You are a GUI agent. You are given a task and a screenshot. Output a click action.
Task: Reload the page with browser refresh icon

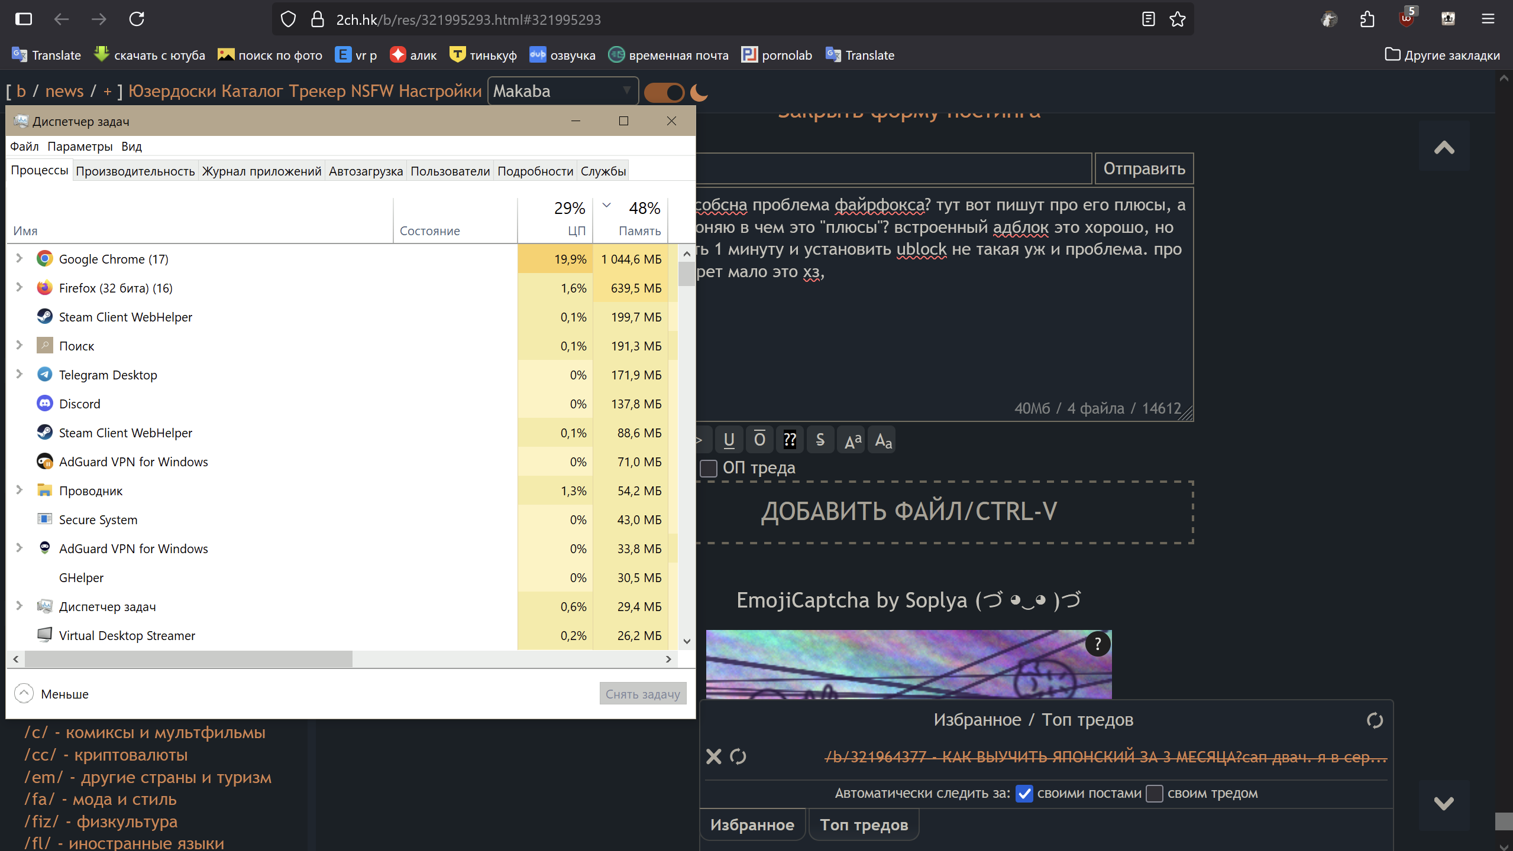point(137,19)
